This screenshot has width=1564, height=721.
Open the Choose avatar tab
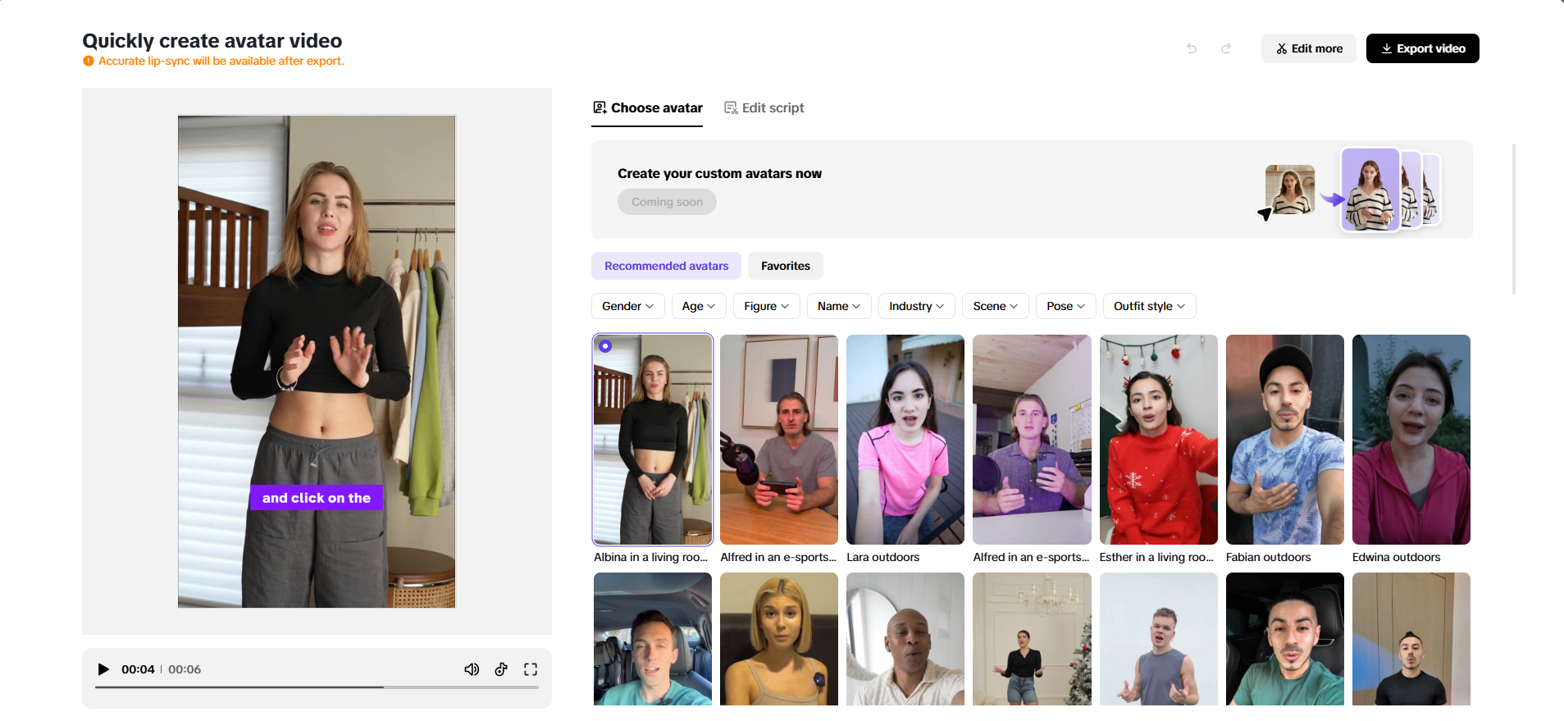(647, 108)
